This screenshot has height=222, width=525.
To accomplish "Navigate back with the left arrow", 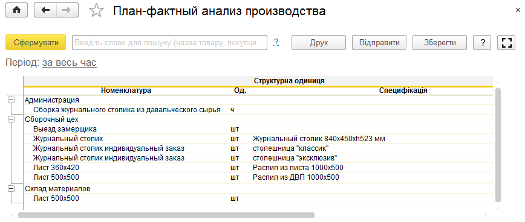I will coord(45,11).
